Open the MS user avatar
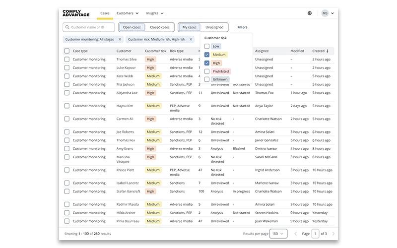The height and width of the screenshot is (248, 397). coord(325,13)
